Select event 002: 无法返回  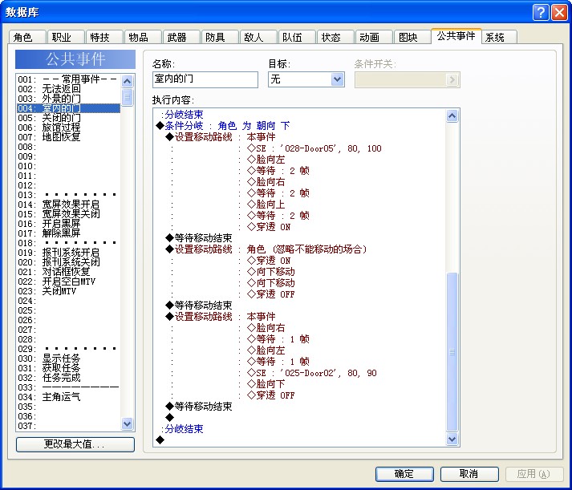click(x=68, y=89)
